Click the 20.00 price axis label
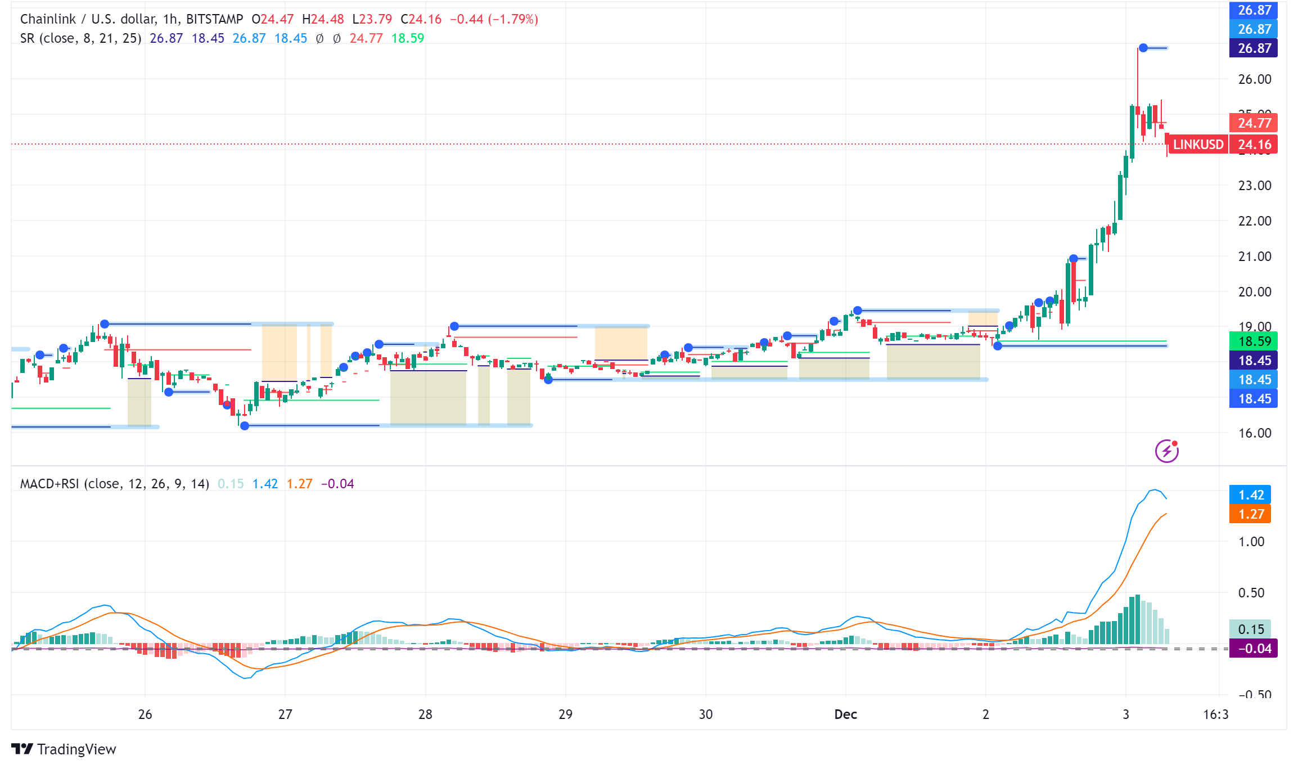The image size is (1298, 769). pyautogui.click(x=1254, y=292)
